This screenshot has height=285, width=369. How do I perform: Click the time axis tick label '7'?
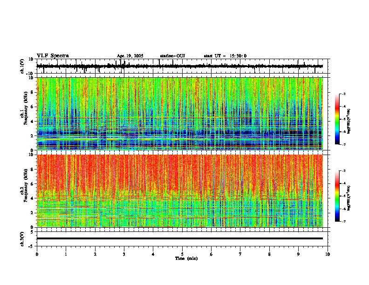240,254
